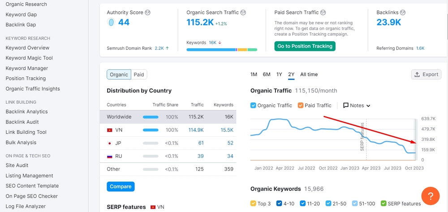
Task: Open the Notes dropdown
Action: click(357, 106)
